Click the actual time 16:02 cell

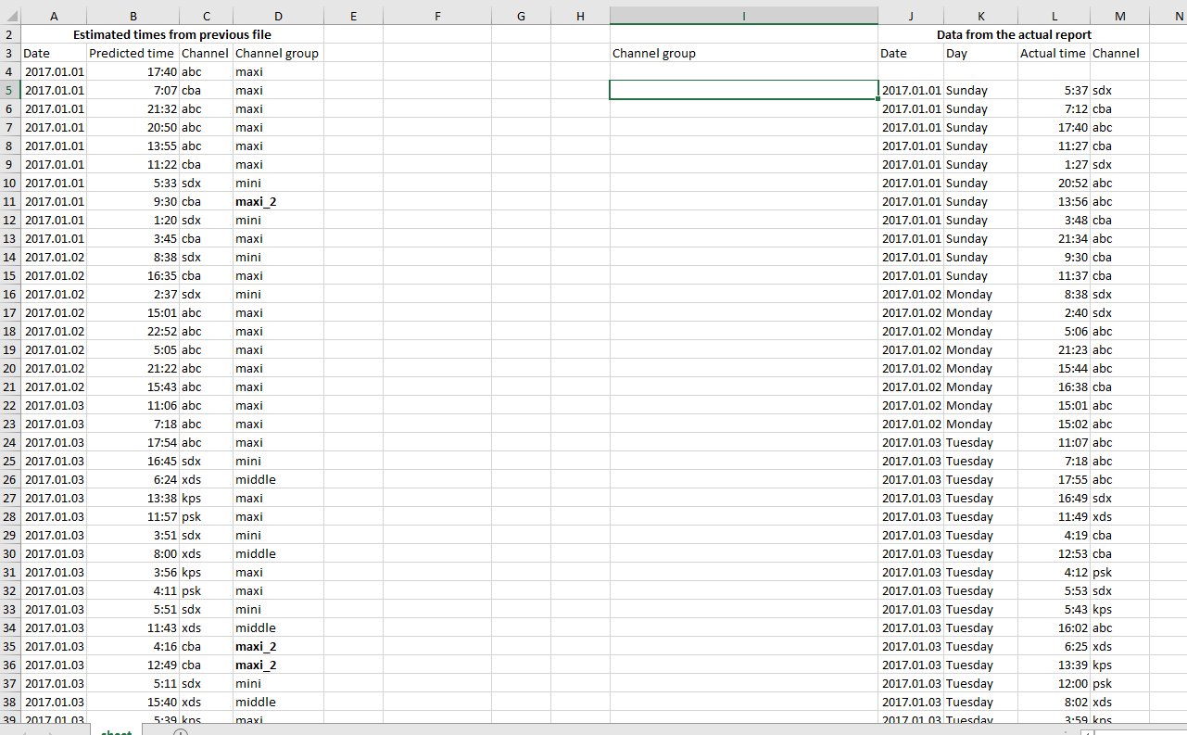1054,627
